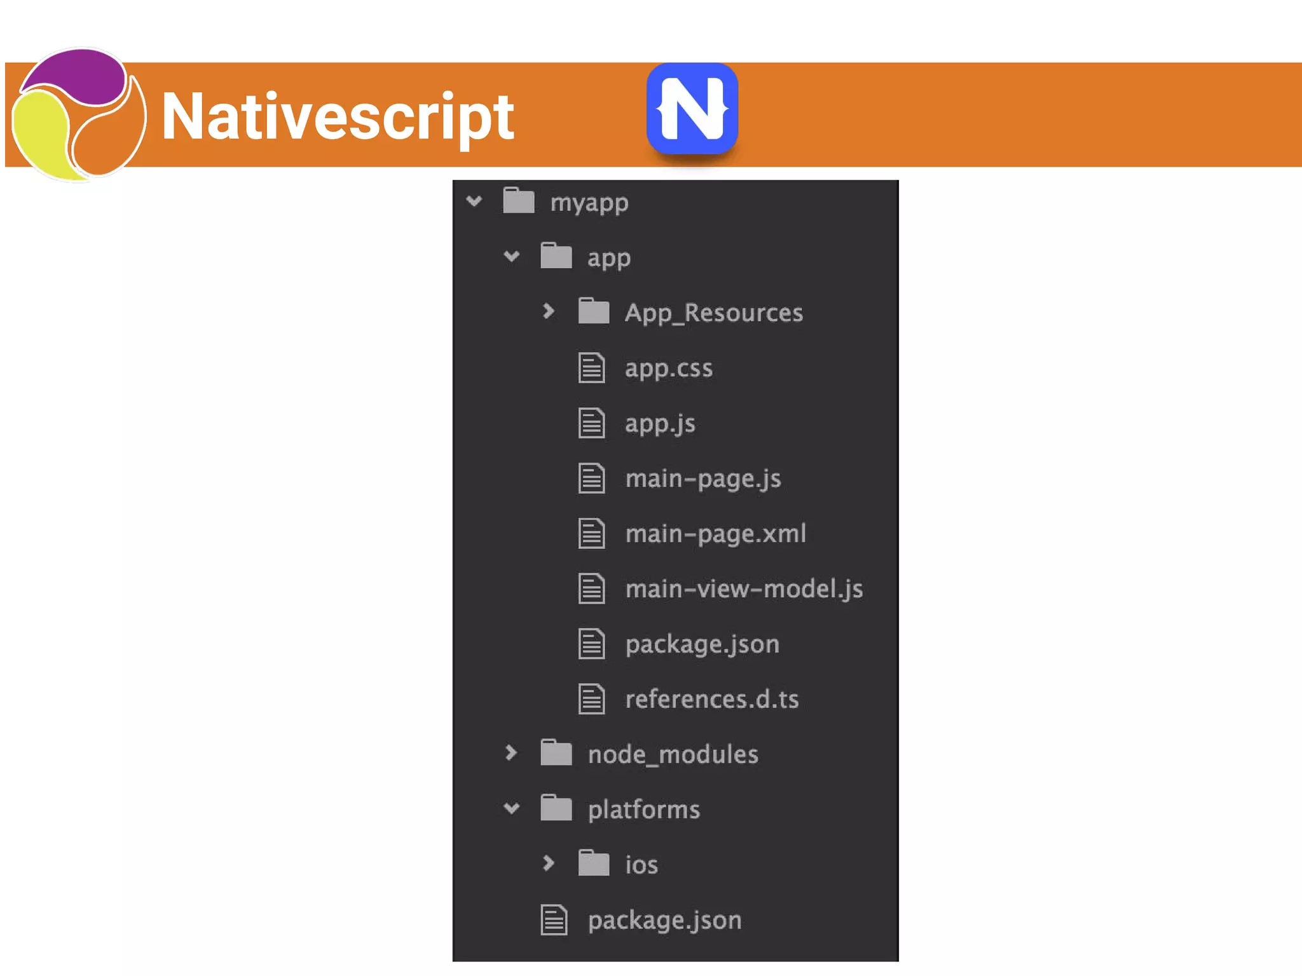Click the purple-yellow-orange circular logo
The width and height of the screenshot is (1302, 976).
coord(79,114)
